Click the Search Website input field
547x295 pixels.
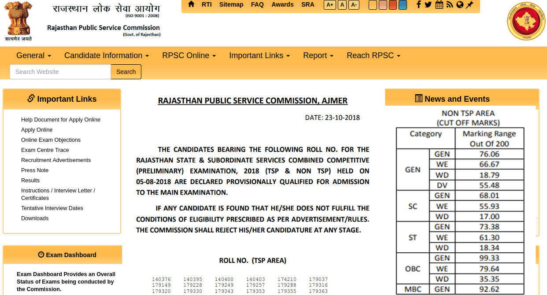[60, 72]
